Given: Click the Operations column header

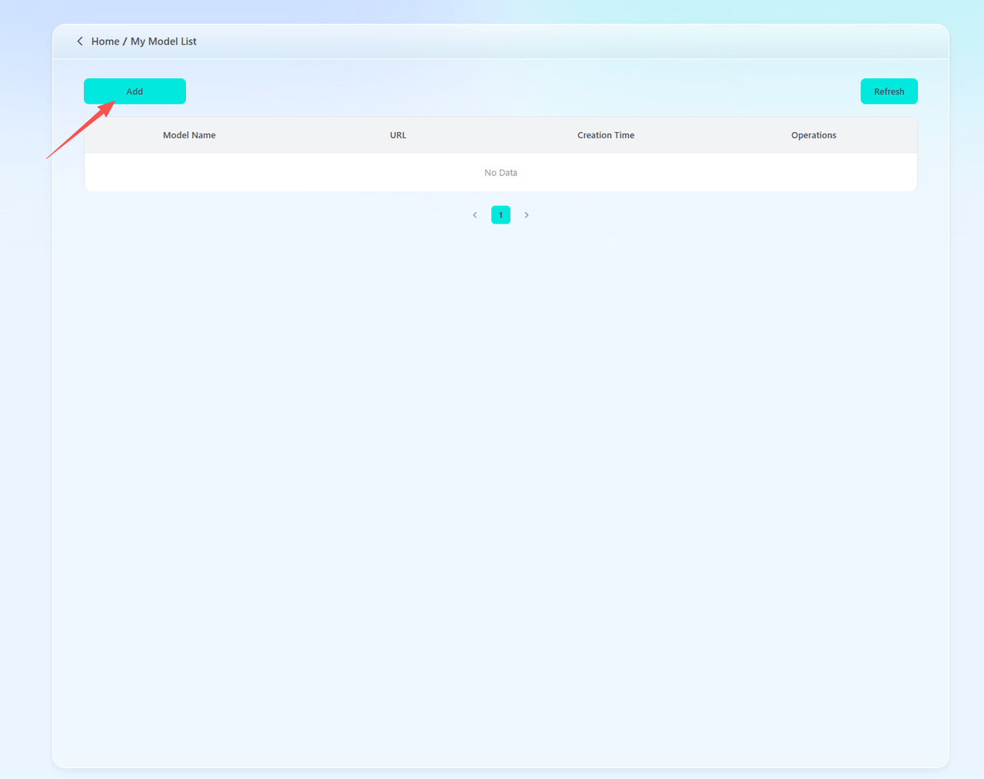Looking at the screenshot, I should 813,135.
